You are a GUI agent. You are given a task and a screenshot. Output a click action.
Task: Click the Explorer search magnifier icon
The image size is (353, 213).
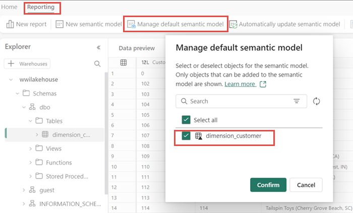click(97, 64)
